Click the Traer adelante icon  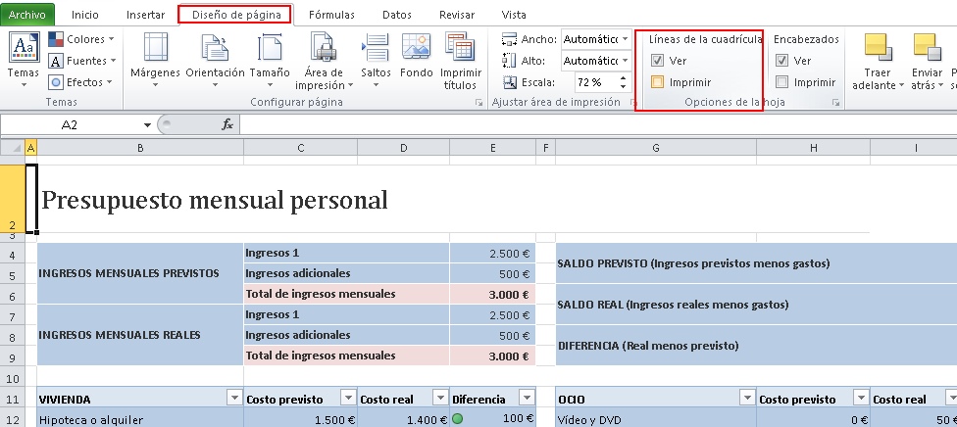click(878, 47)
